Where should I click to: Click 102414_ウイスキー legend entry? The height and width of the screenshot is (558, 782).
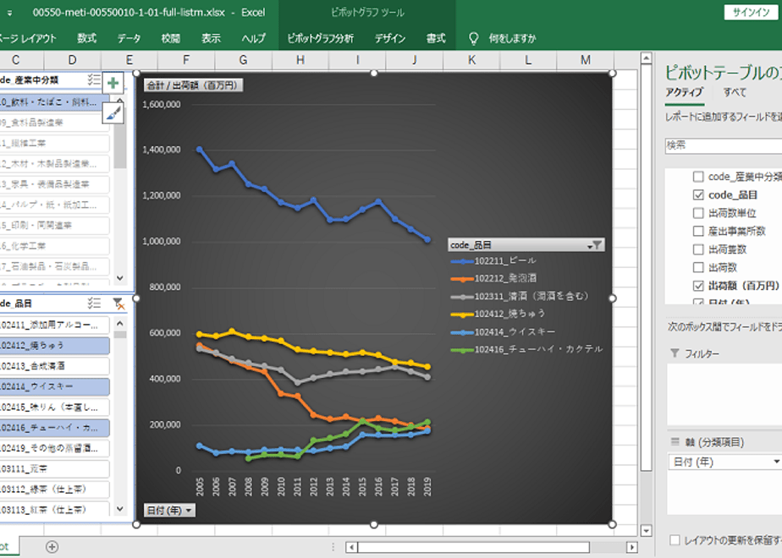point(503,331)
